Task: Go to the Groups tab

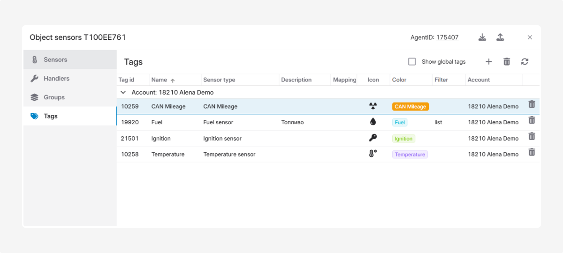Action: [x=54, y=97]
